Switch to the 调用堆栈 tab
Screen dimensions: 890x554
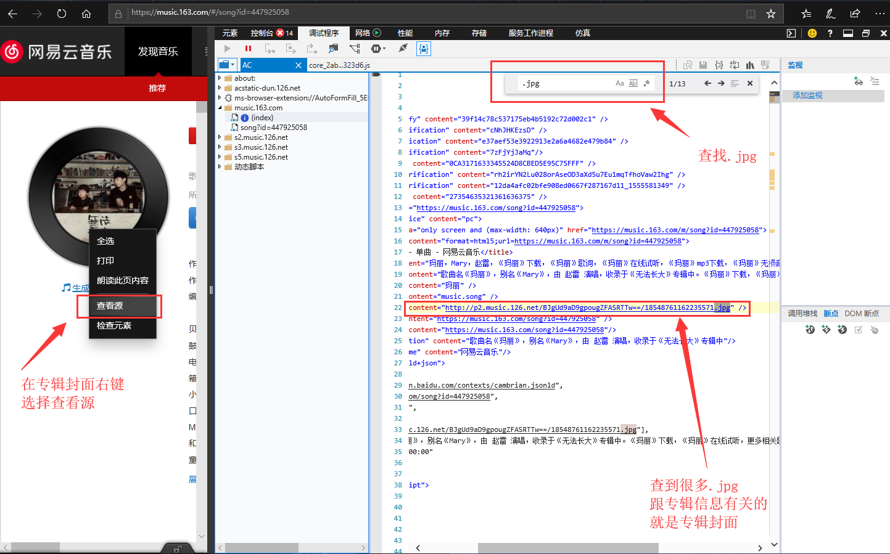(x=802, y=314)
